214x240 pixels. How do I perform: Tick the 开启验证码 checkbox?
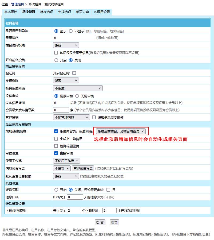(74, 73)
